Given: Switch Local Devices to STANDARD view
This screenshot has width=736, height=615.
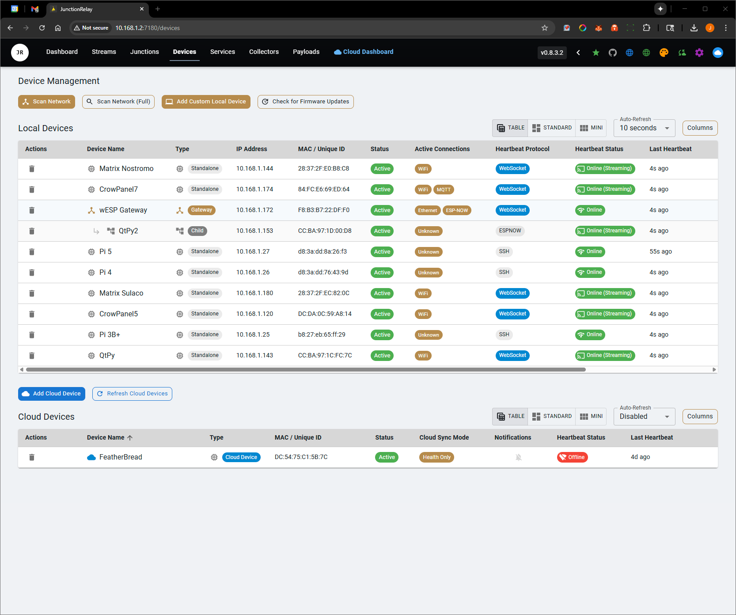Looking at the screenshot, I should [x=552, y=128].
